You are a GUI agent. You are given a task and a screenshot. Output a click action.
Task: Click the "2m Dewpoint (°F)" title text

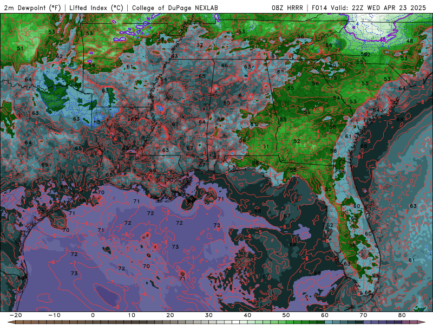(x=32, y=8)
